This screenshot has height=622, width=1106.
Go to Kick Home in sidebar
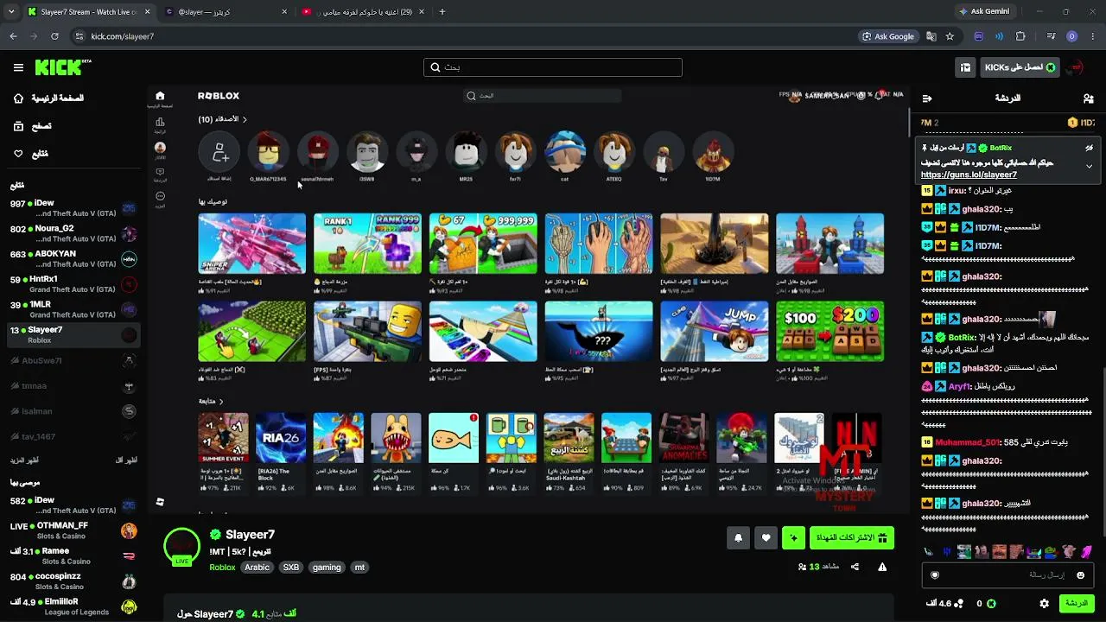click(49, 98)
